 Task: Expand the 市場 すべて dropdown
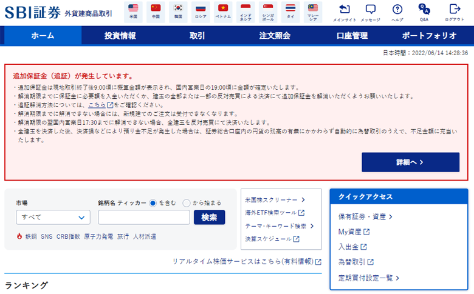point(53,218)
